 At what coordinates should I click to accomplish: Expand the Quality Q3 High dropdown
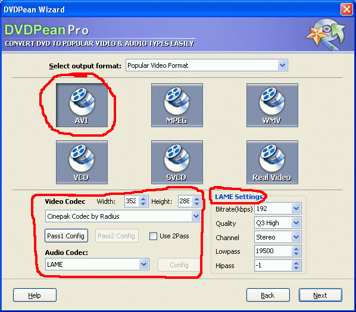point(296,223)
